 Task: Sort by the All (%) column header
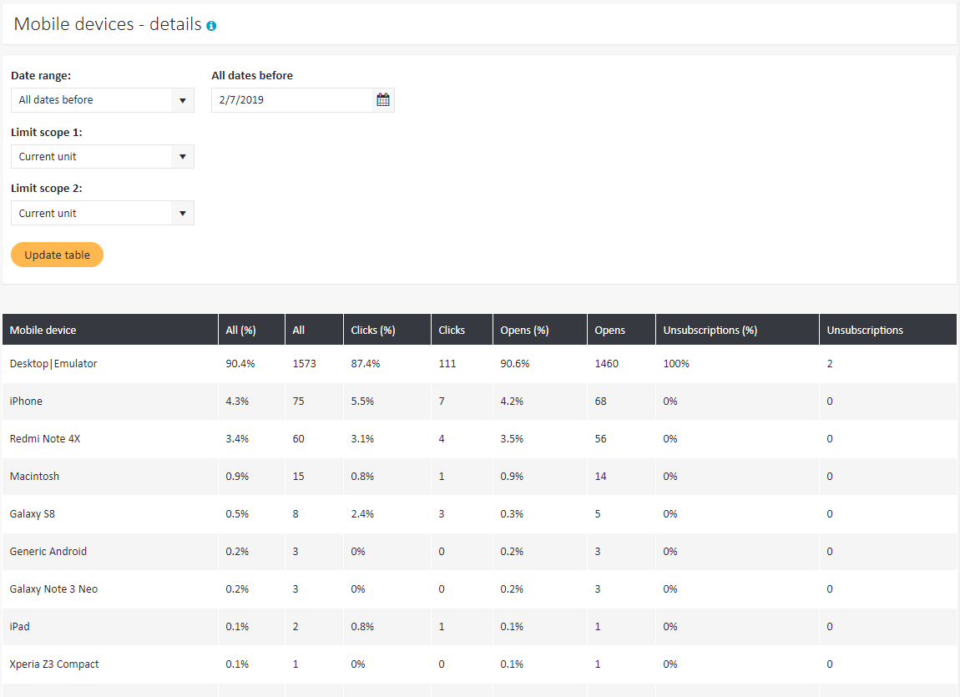point(241,331)
